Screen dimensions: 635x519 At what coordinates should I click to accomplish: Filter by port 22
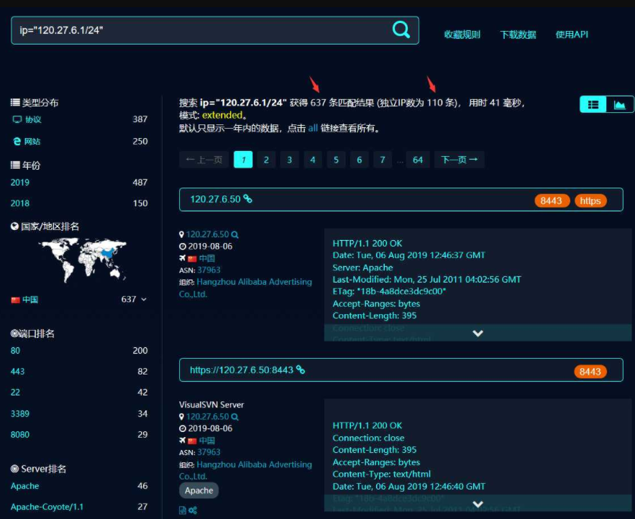tap(15, 392)
